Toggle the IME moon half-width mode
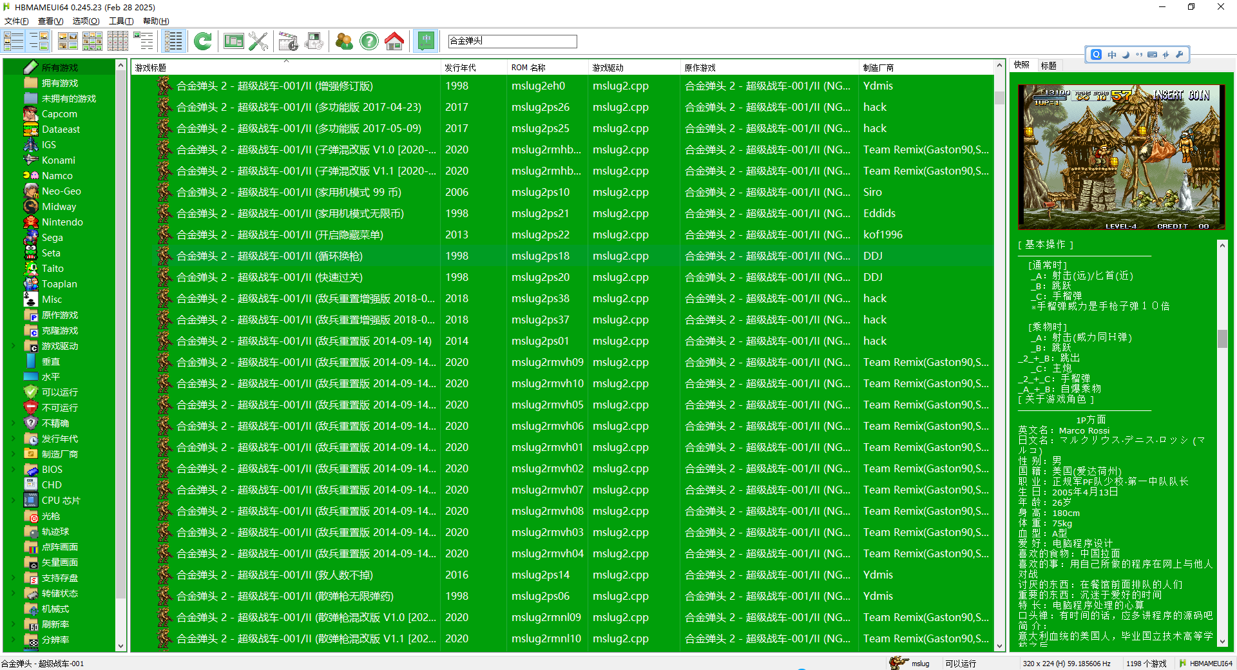Image resolution: width=1237 pixels, height=670 pixels. (1126, 55)
